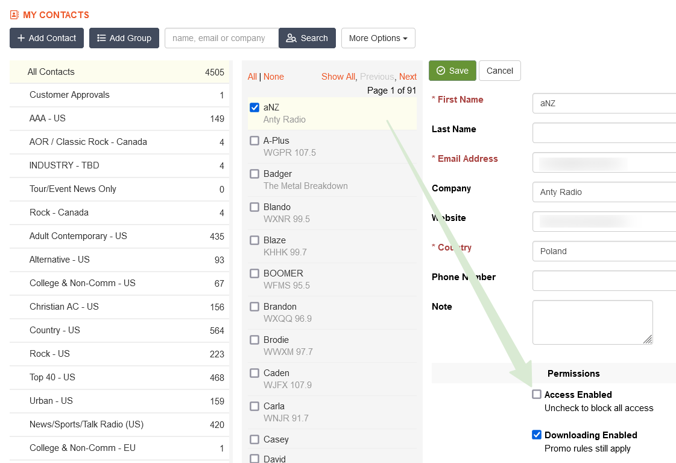Image resolution: width=676 pixels, height=463 pixels.
Task: Open the Country field showing Poland
Action: pyautogui.click(x=603, y=251)
